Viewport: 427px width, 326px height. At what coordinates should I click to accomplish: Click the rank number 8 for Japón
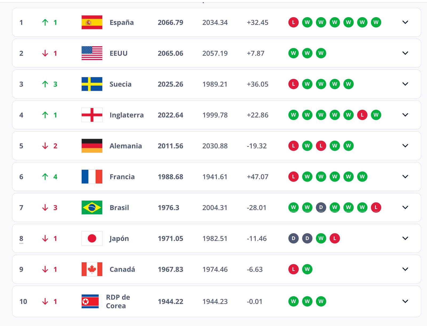21,238
